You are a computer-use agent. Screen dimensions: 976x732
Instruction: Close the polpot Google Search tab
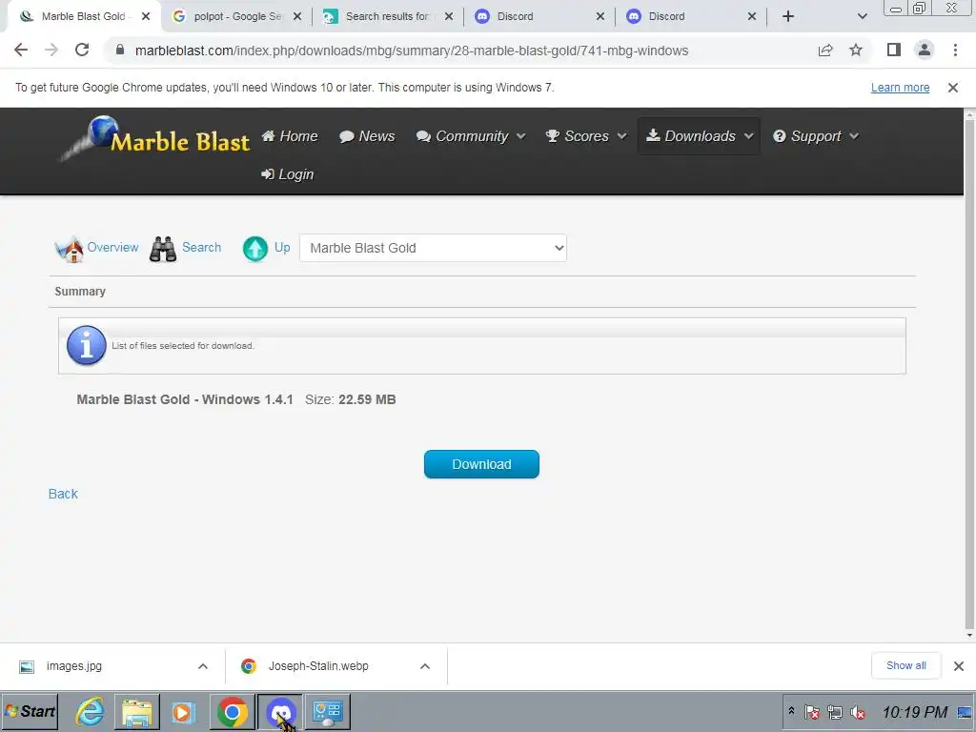297,16
